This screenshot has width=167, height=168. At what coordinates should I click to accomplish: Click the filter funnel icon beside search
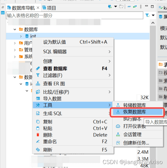[x=147, y=15]
